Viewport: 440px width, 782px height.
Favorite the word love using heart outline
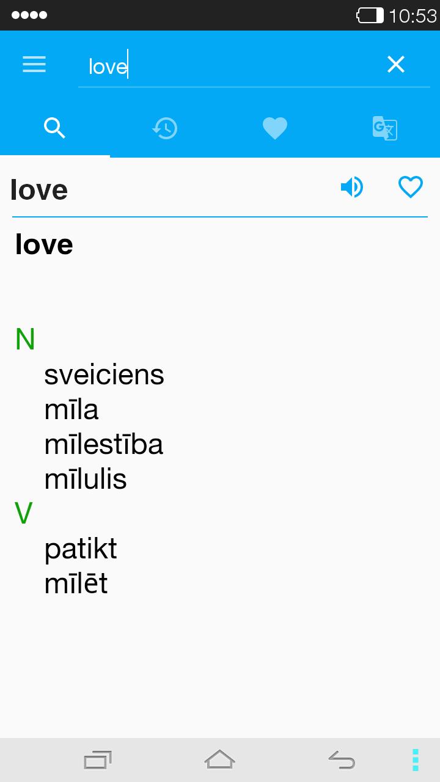(411, 187)
